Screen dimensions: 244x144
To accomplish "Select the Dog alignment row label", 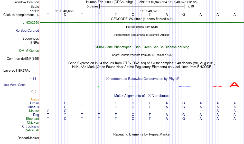I will pyautogui.click(x=36, y=115).
